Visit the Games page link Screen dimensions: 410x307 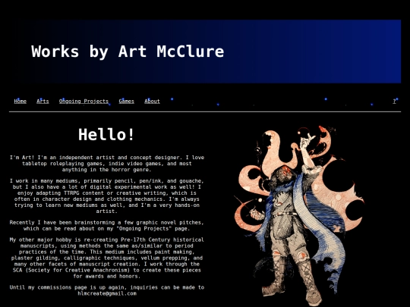click(x=126, y=102)
